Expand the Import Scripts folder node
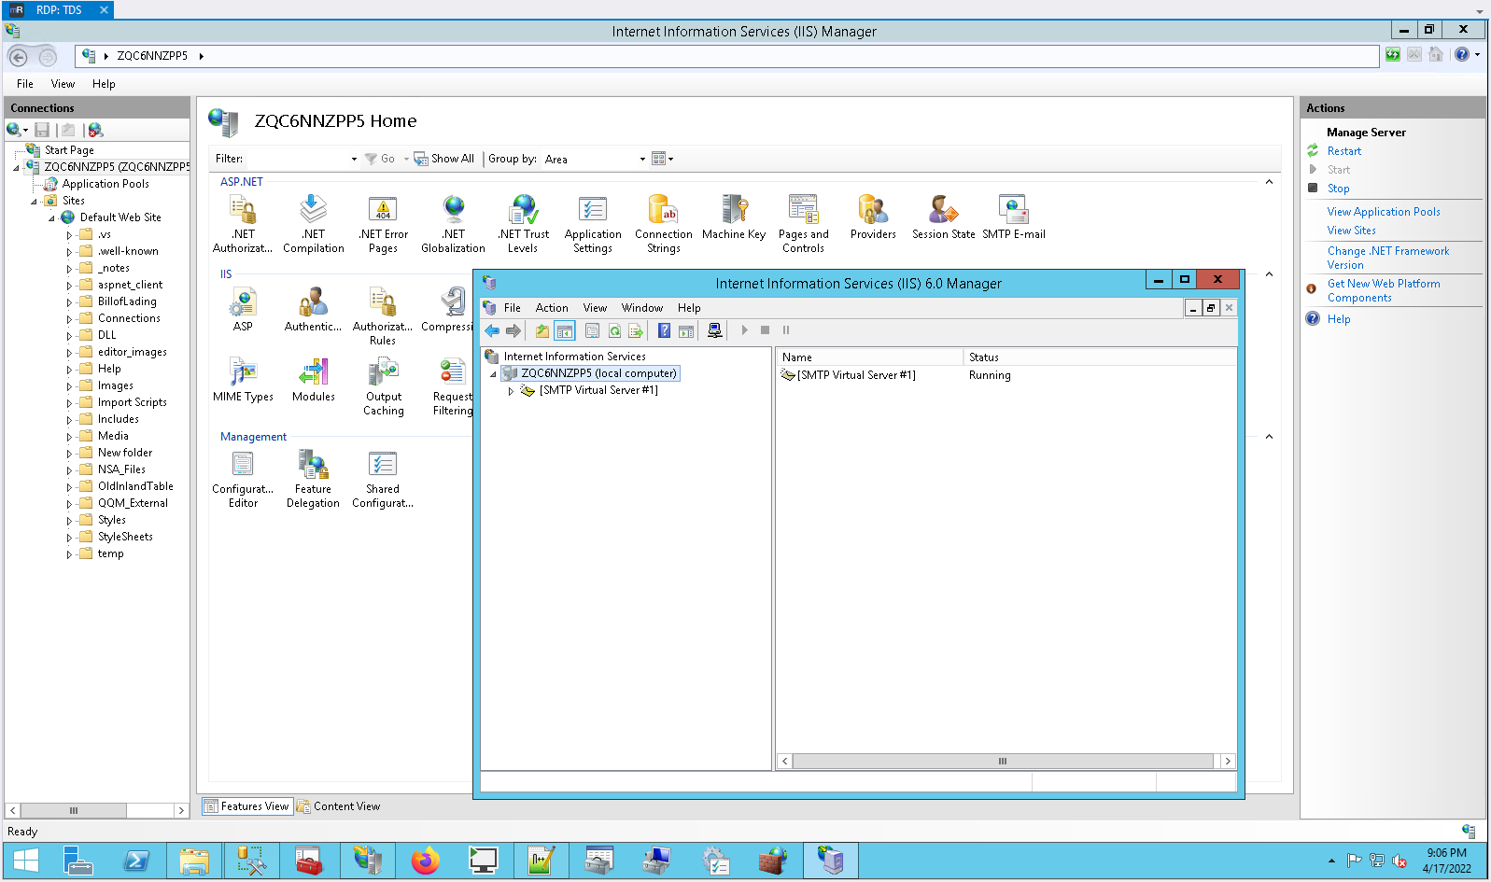Screen dimensions: 1491x882 [x=69, y=403]
